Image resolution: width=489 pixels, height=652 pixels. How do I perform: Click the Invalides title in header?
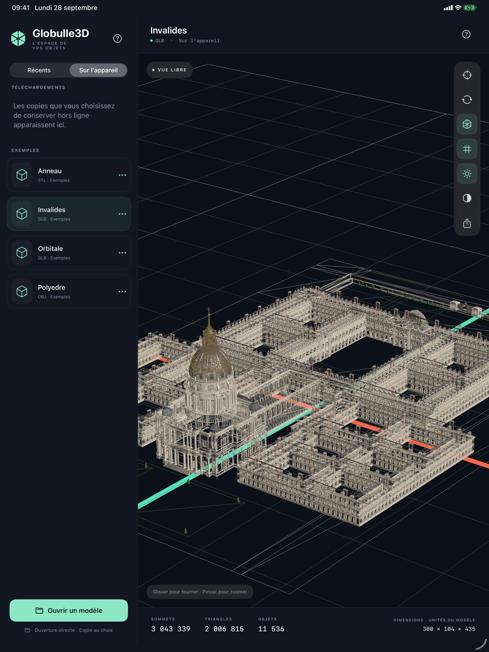169,30
